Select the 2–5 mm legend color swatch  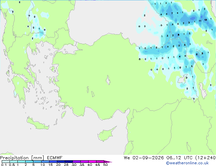coord(29,162)
